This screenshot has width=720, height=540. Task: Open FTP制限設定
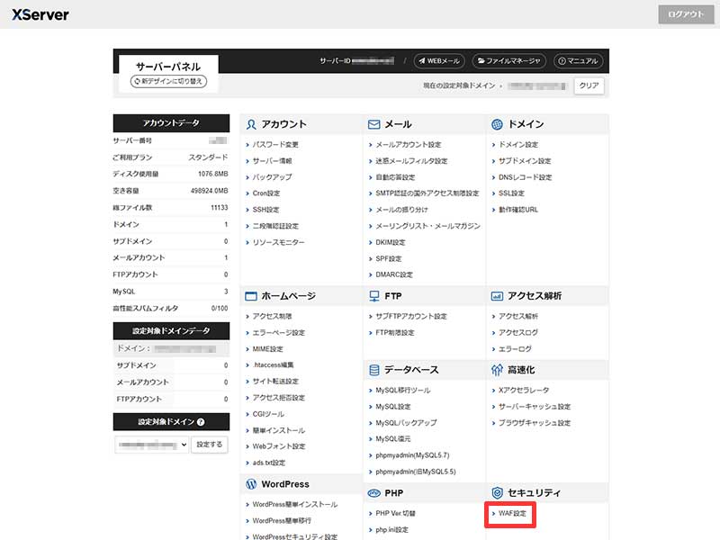(x=394, y=332)
